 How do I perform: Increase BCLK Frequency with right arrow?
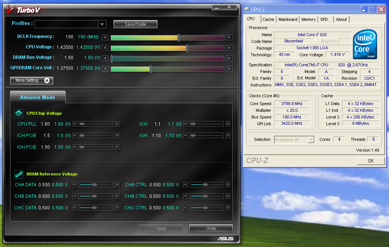(229, 38)
